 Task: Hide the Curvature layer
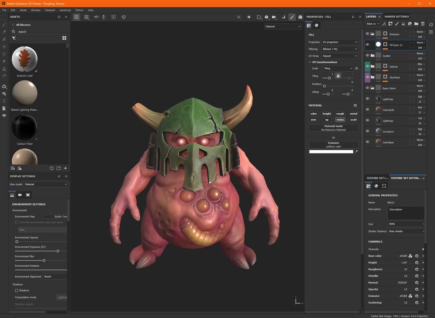[367, 131]
